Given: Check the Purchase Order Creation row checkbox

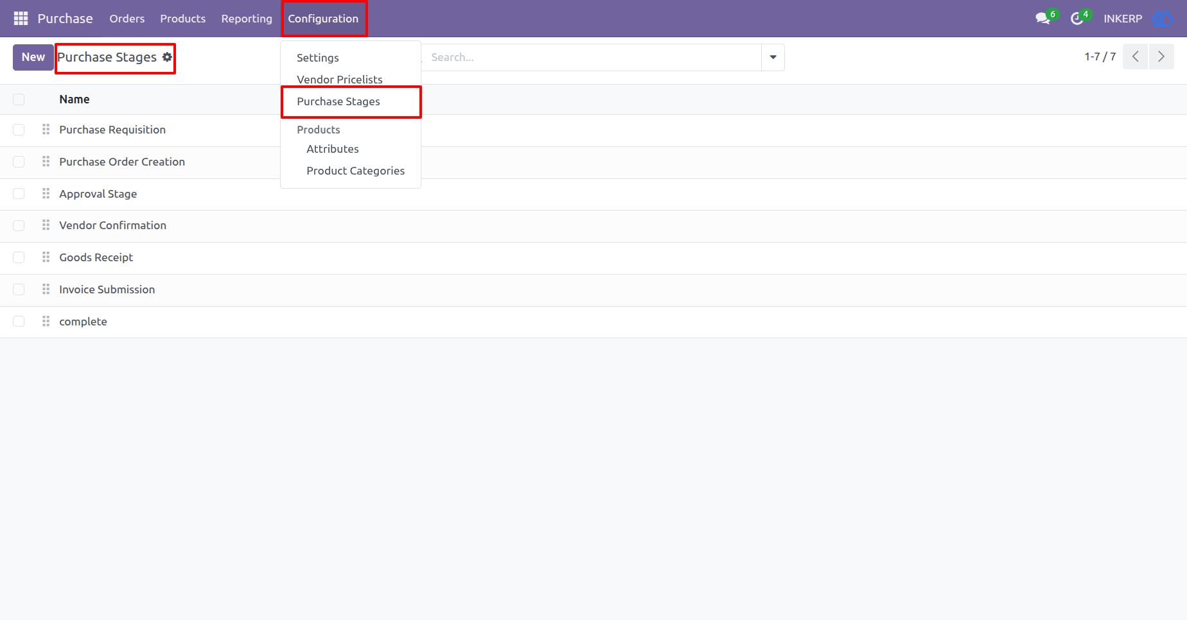Looking at the screenshot, I should click(x=19, y=162).
